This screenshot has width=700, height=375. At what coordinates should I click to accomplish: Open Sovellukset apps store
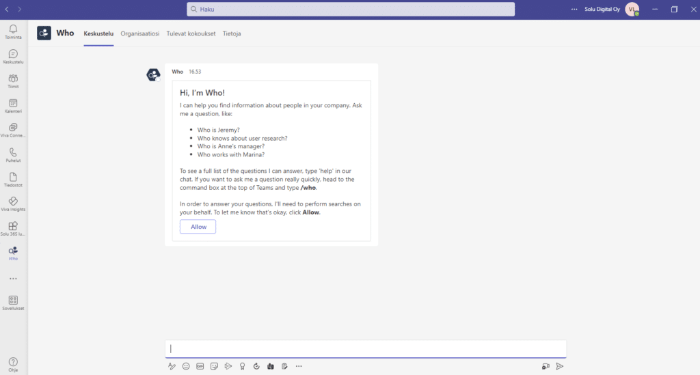(x=13, y=303)
